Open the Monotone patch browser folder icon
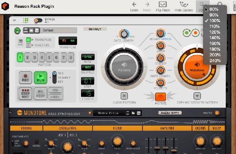236x154 pixels. pos(133,113)
